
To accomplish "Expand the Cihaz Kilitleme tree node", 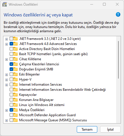I will pyautogui.click(x=6, y=59).
